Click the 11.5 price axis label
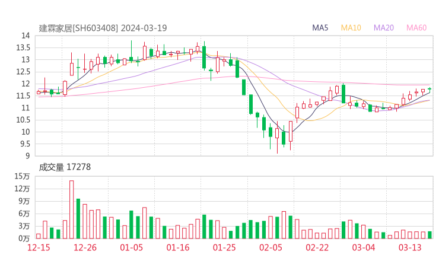This screenshot has width=439, height=261. (23, 96)
